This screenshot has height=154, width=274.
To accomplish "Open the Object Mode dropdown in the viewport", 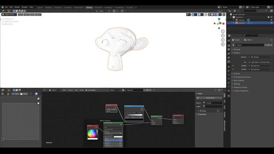I will [x=9, y=15].
